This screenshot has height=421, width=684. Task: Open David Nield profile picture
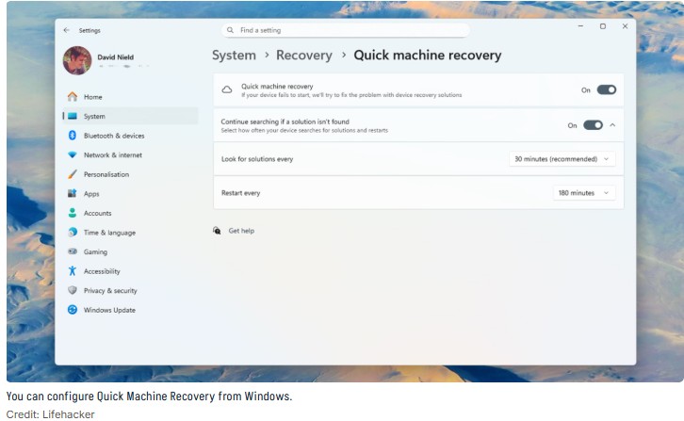point(77,60)
